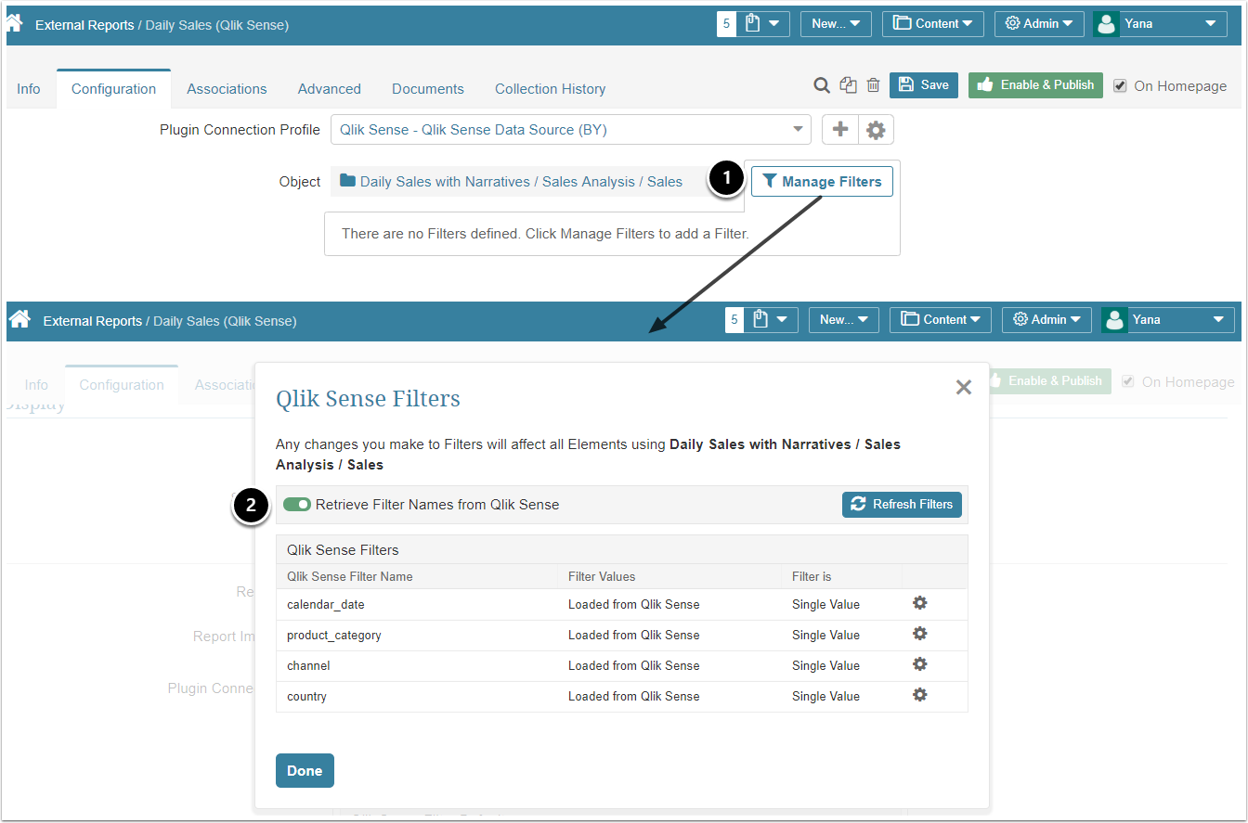This screenshot has width=1248, height=823.
Task: Open gear settings for calendar_date filter
Action: 919,603
